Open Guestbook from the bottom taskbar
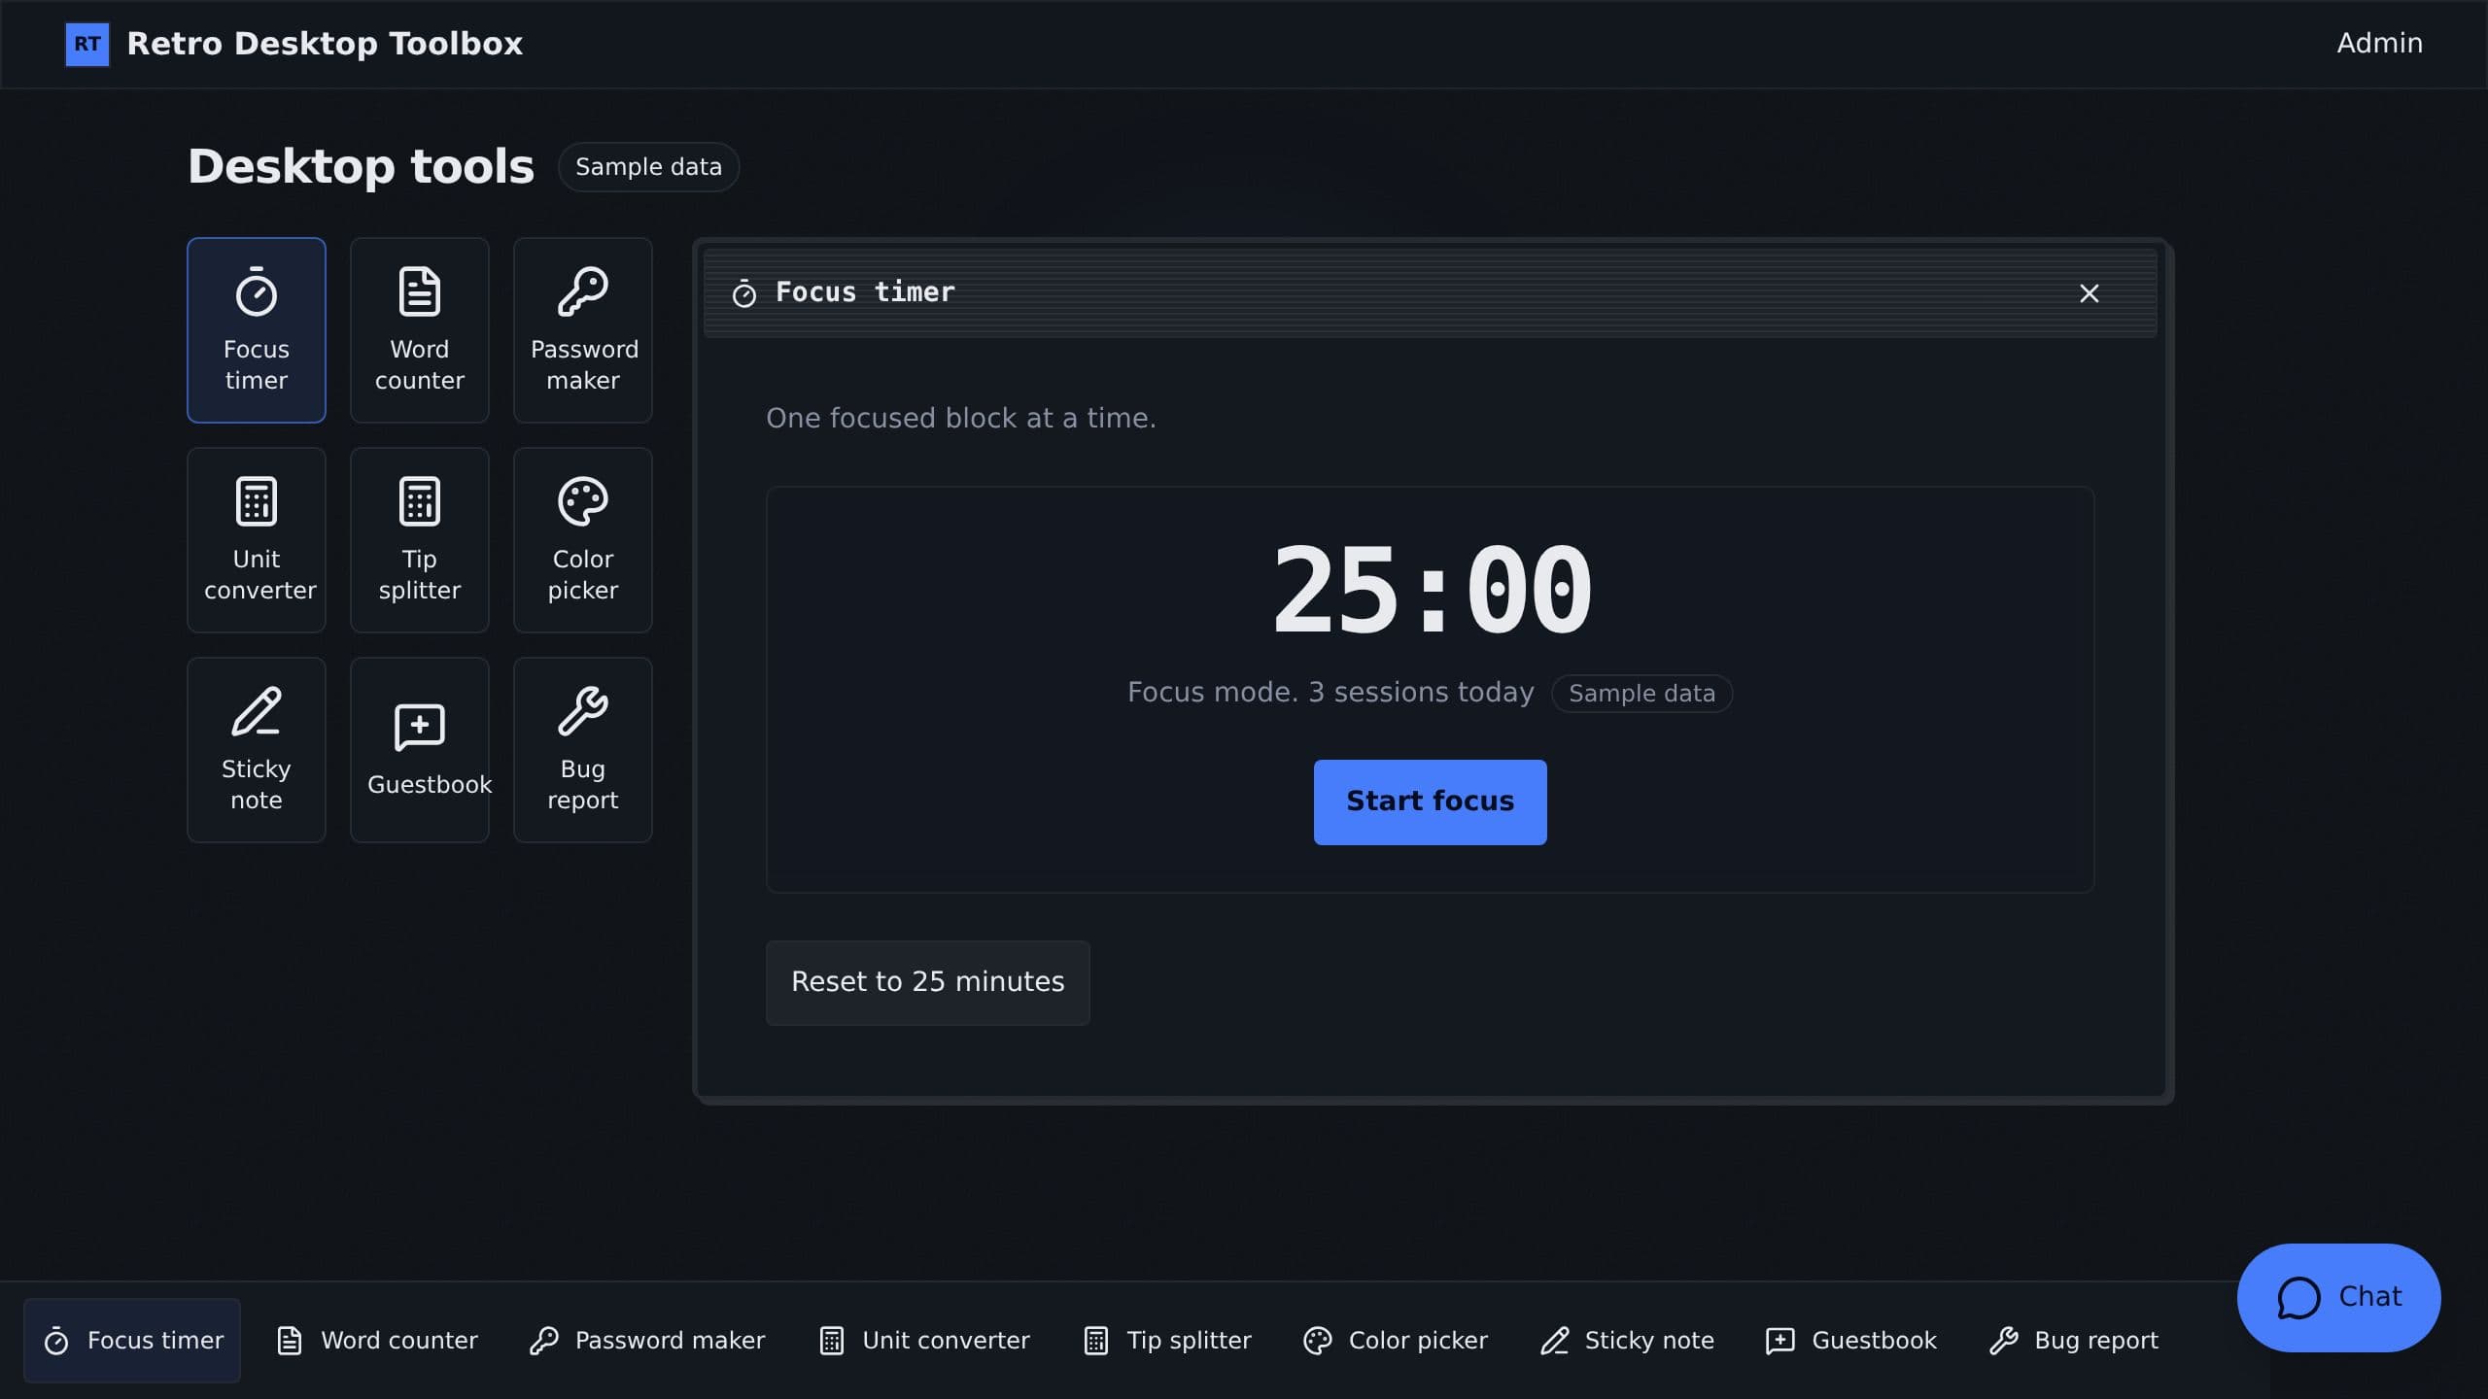This screenshot has width=2488, height=1399. click(1851, 1341)
